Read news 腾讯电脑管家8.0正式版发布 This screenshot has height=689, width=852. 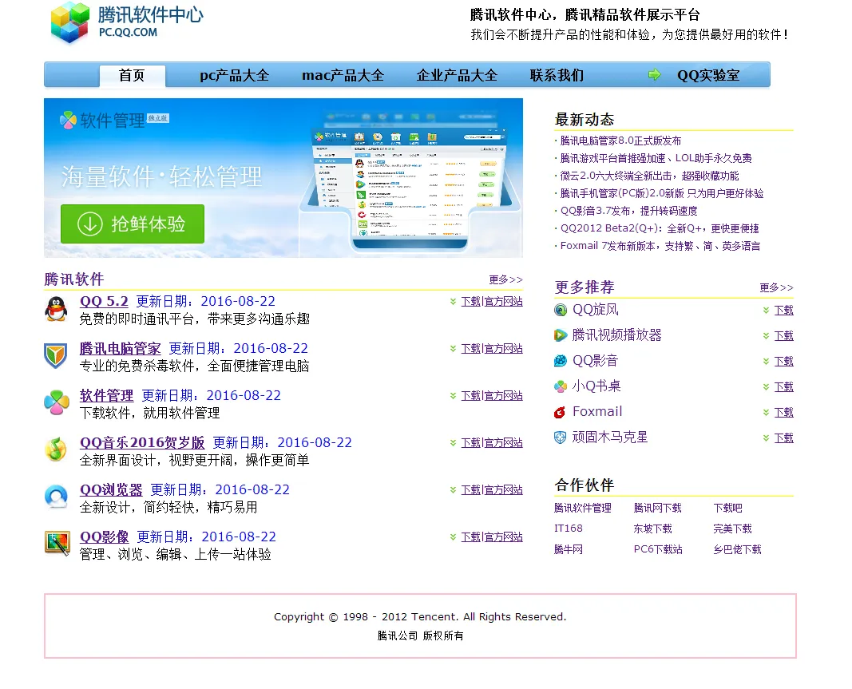(x=620, y=141)
